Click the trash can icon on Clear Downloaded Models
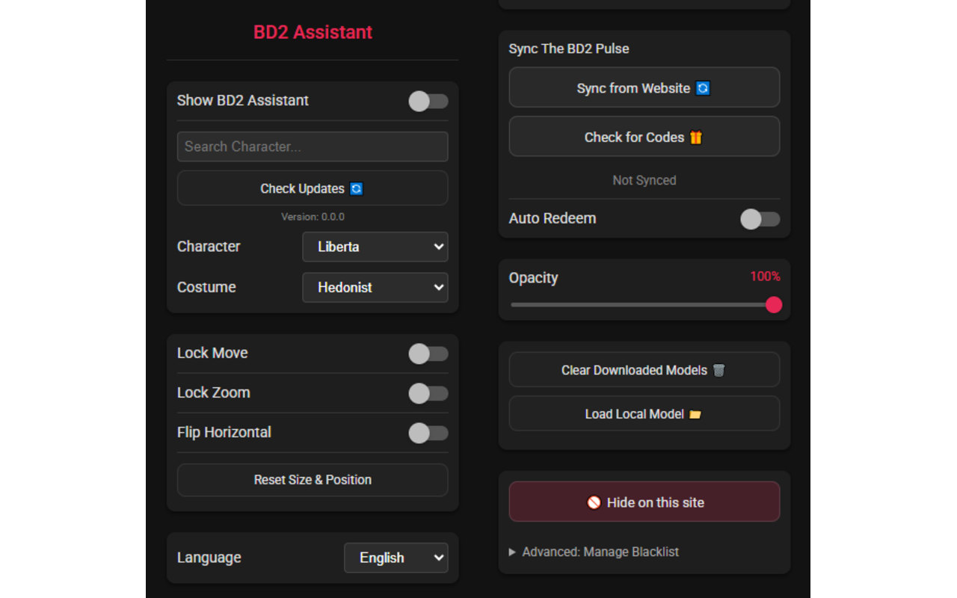 pos(718,370)
